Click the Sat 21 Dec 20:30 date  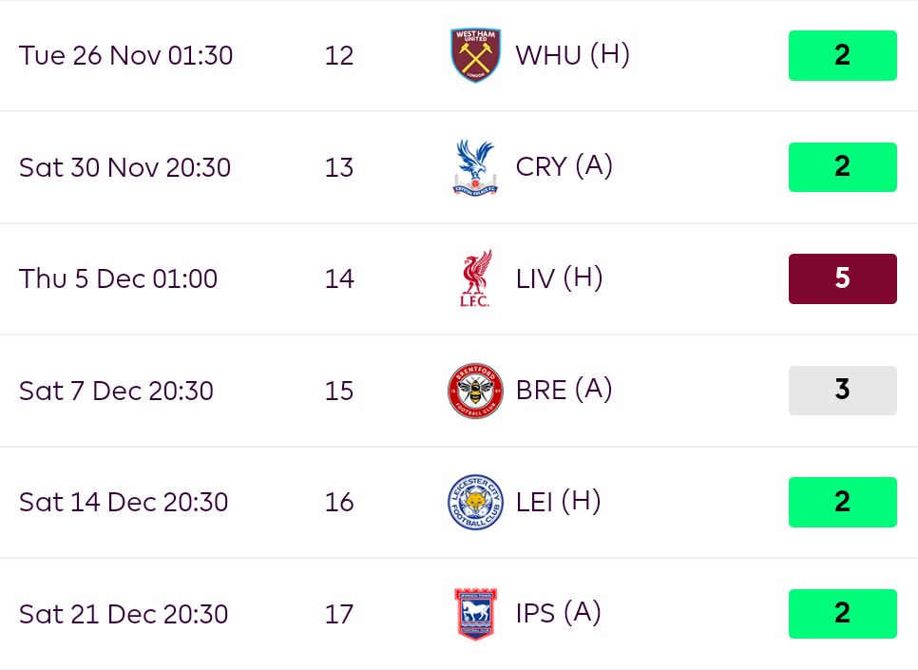(124, 614)
